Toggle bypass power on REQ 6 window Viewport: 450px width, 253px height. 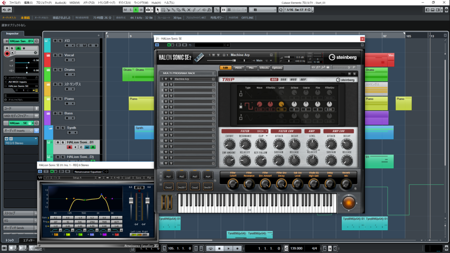pyautogui.click(x=40, y=172)
